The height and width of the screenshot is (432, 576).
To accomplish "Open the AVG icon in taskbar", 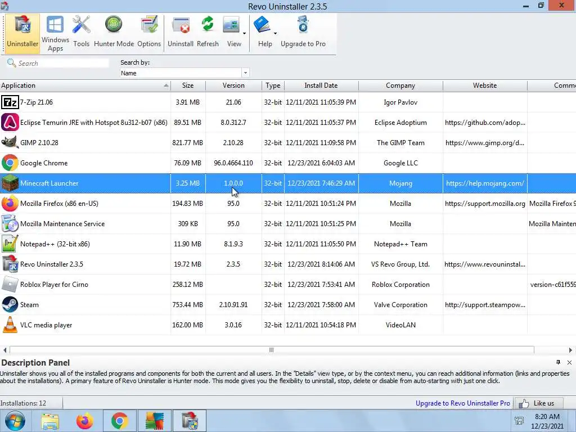I will 154,421.
